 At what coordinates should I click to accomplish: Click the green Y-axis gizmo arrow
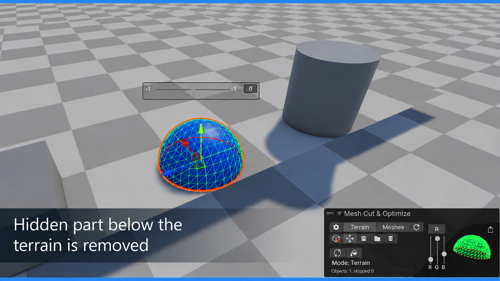pyautogui.click(x=201, y=128)
